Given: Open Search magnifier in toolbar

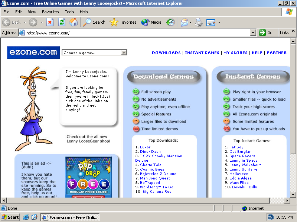Looking at the screenshot, I should (x=94, y=22).
